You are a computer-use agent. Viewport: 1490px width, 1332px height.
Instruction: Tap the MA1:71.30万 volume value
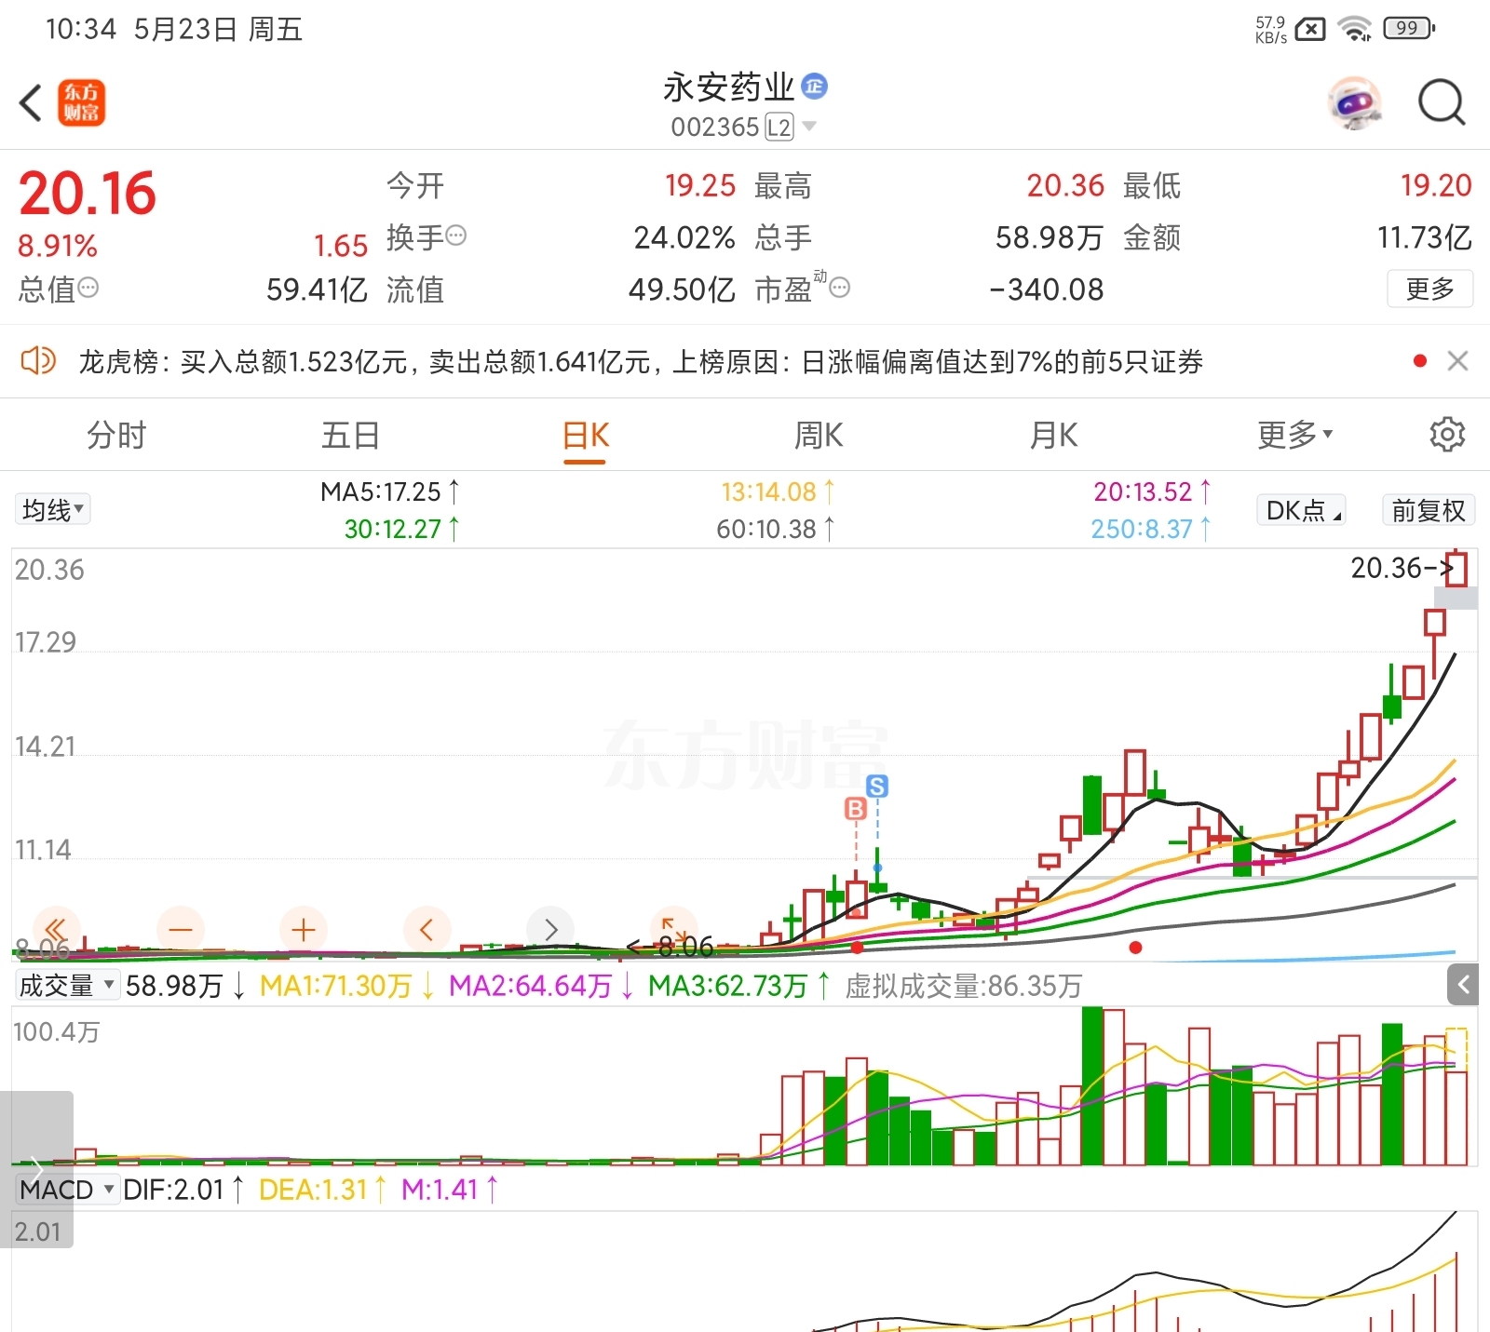click(346, 986)
